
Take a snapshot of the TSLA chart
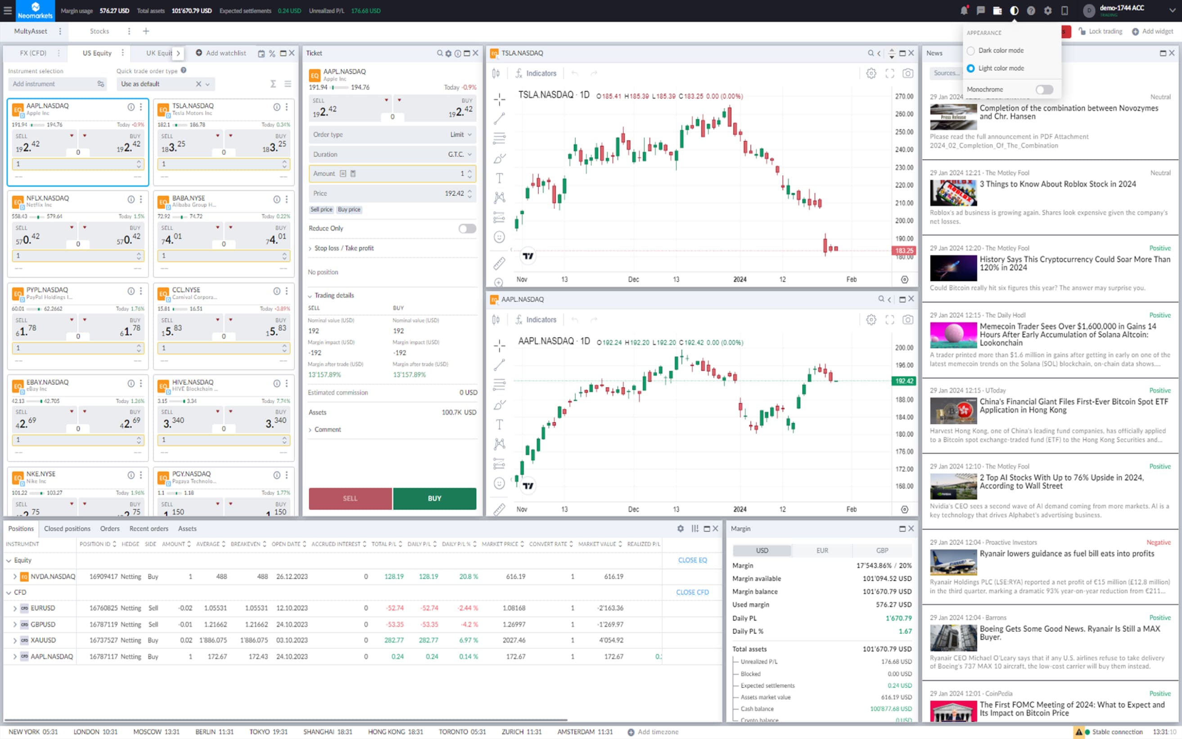click(x=907, y=73)
